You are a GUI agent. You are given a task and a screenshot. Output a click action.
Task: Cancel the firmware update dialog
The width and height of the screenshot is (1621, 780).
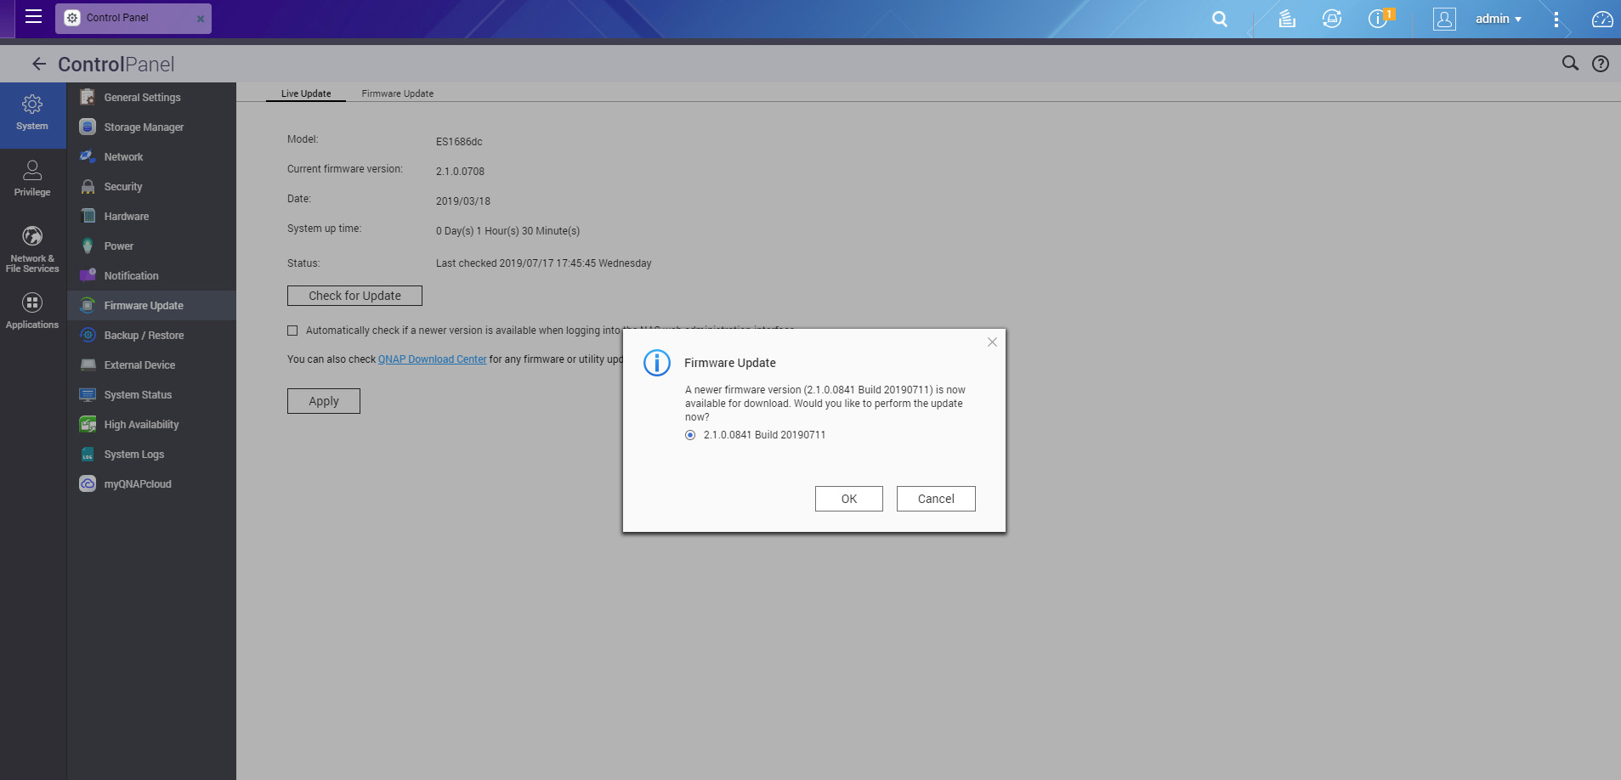tap(935, 499)
